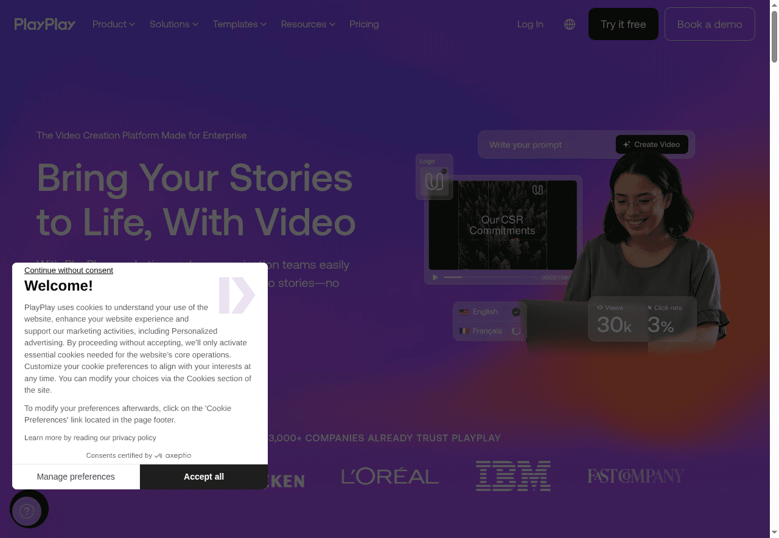779x538 pixels.
Task: Click the Log In link
Action: (x=530, y=24)
